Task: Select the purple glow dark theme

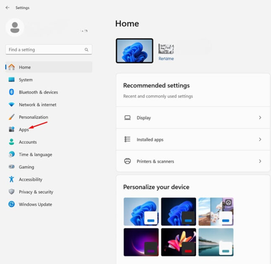Action: pyautogui.click(x=141, y=242)
